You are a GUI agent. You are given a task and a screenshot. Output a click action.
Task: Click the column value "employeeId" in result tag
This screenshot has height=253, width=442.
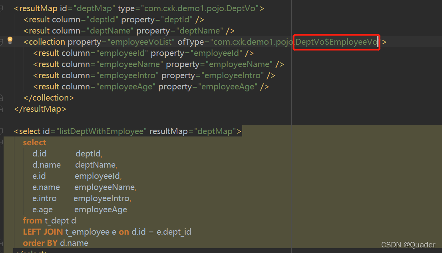click(122, 53)
